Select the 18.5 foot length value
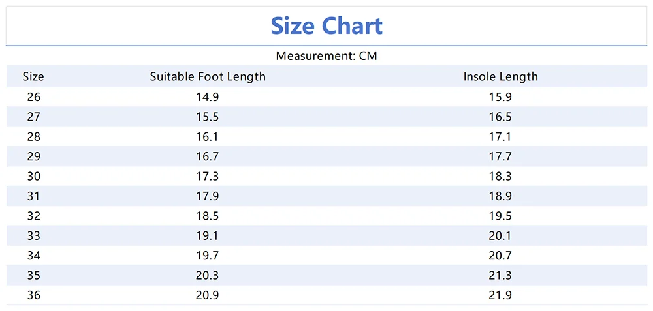The width and height of the screenshot is (653, 311). tap(208, 216)
